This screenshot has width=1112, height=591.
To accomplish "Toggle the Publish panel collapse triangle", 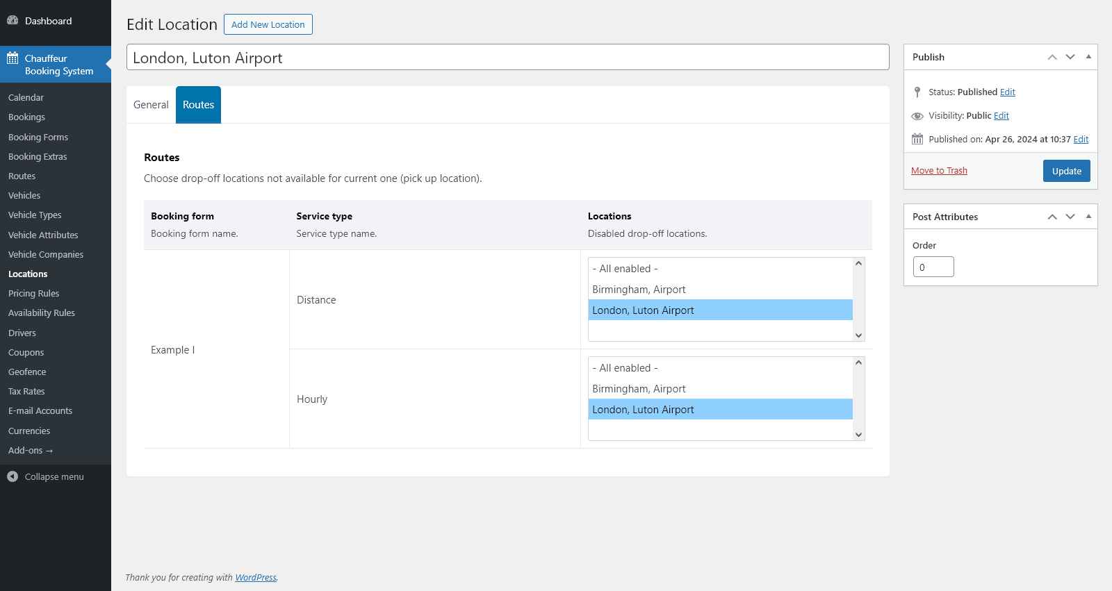I will [x=1088, y=57].
